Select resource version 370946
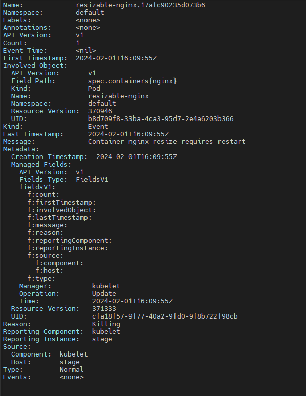 [100, 111]
